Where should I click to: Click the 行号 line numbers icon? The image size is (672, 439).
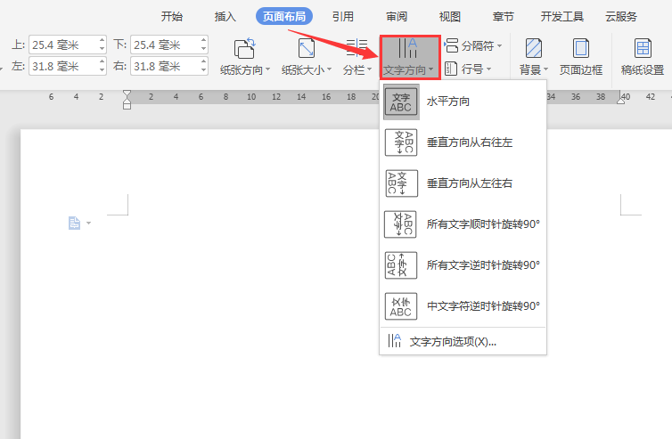pos(451,69)
